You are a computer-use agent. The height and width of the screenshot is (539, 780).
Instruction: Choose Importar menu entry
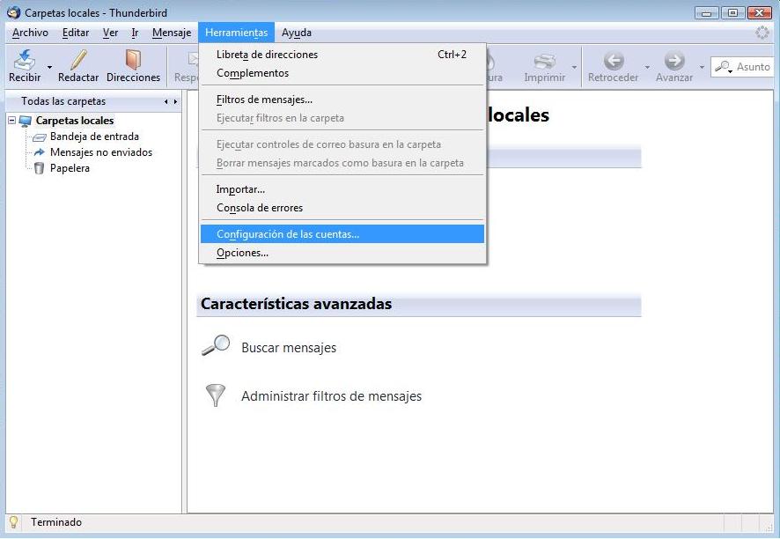coord(342,189)
